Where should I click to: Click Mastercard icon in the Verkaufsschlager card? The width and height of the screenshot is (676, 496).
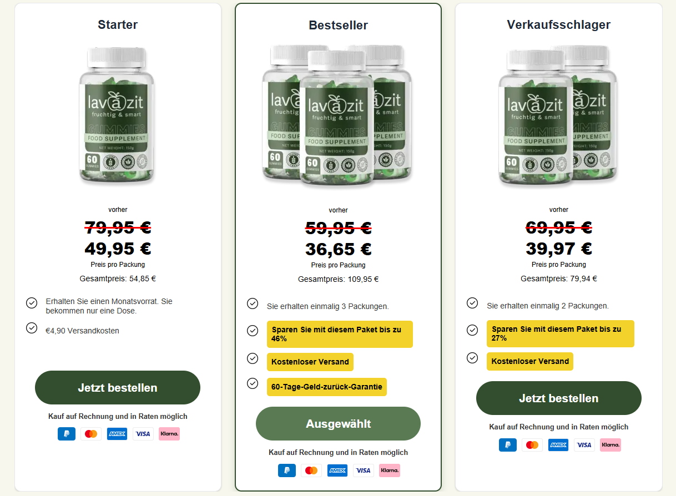click(532, 445)
